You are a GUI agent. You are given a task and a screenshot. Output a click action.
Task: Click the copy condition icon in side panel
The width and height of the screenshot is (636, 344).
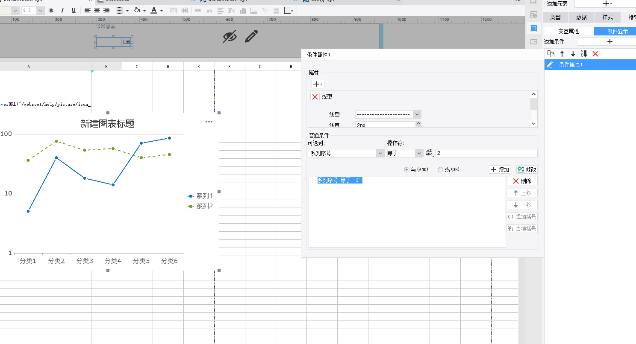[551, 54]
